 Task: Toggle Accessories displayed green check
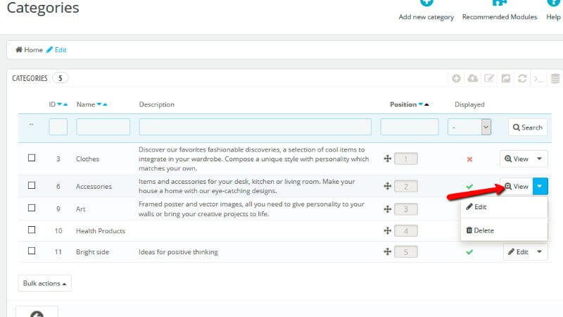[469, 187]
